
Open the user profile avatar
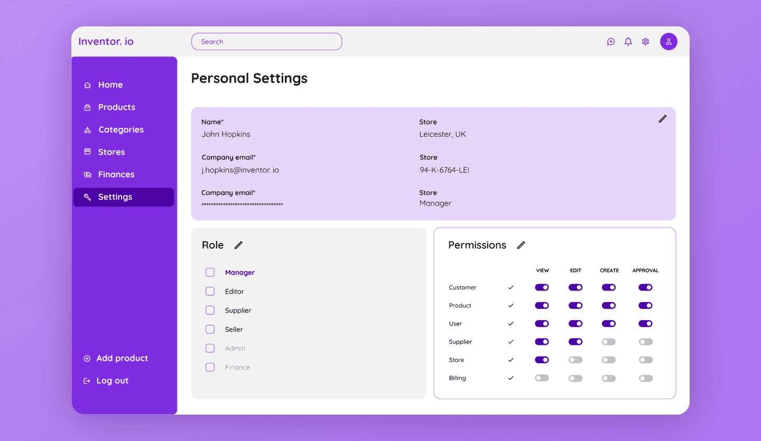point(669,42)
